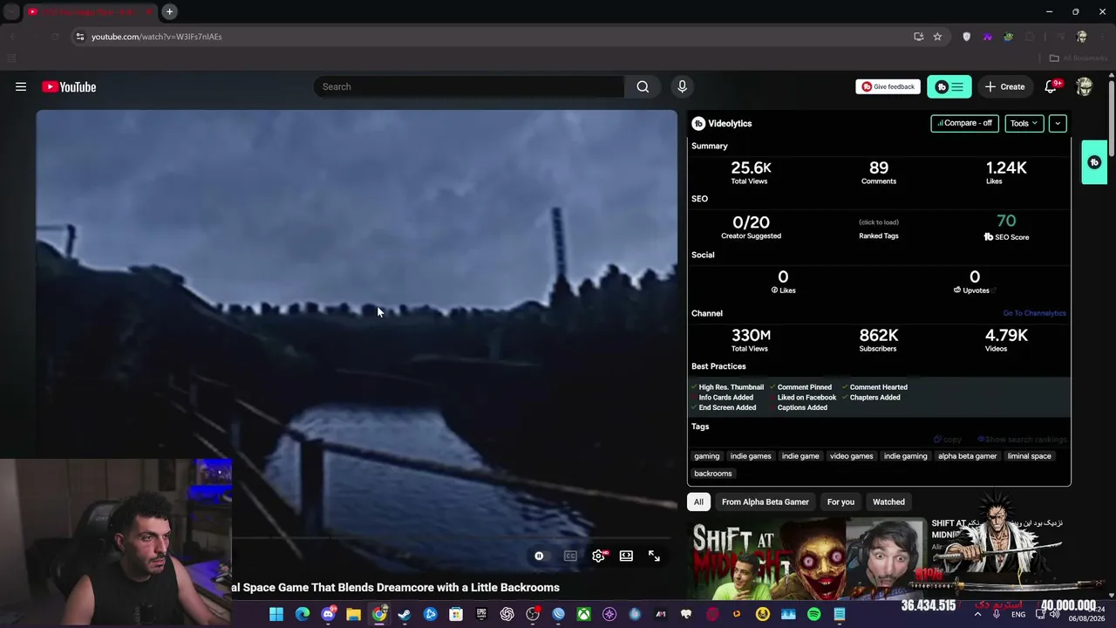Click the Give feedback button
This screenshot has width=1116, height=628.
click(x=888, y=86)
